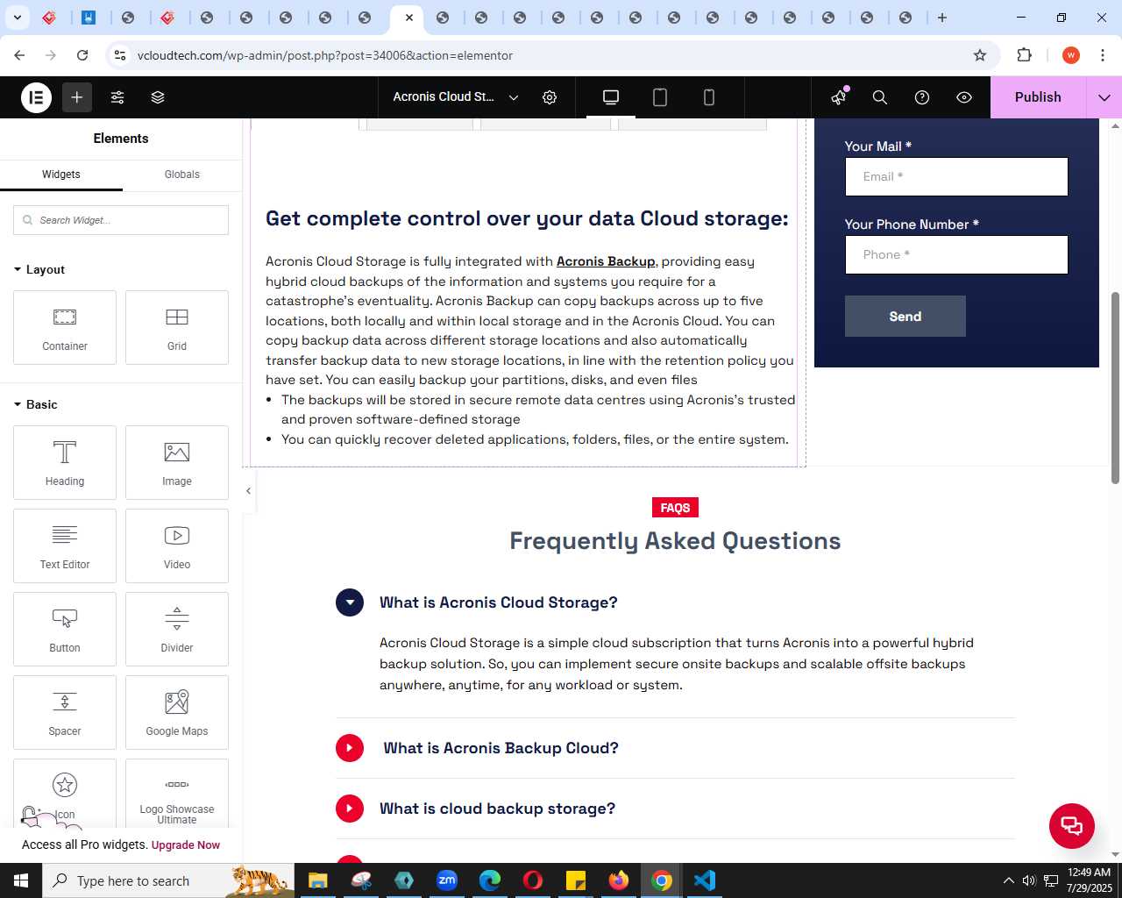
Task: Click the Upgrade Now link
Action: click(186, 845)
